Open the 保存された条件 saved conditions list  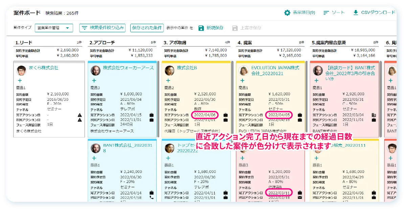click(147, 28)
